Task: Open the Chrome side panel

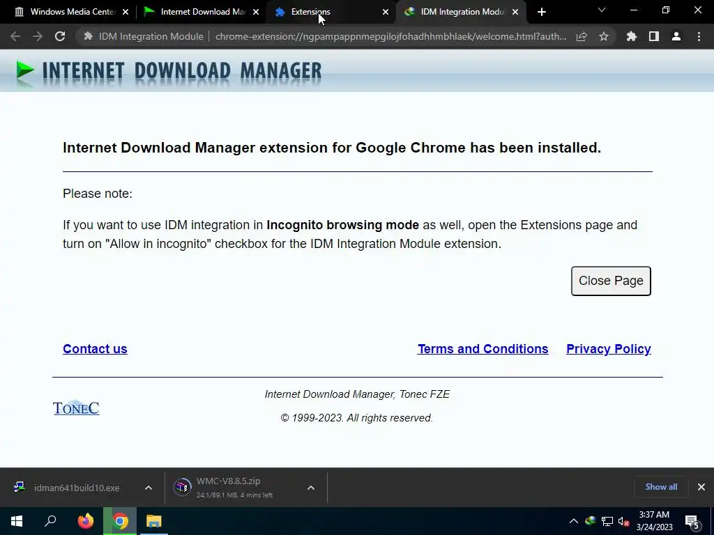Action: (x=654, y=36)
